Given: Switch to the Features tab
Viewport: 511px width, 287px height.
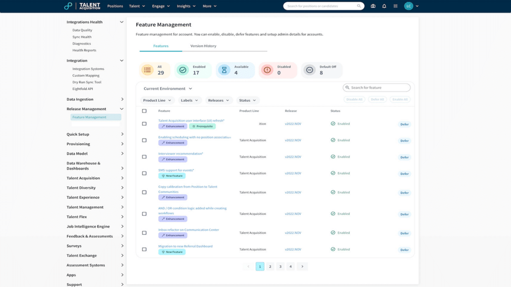Looking at the screenshot, I should point(161,46).
